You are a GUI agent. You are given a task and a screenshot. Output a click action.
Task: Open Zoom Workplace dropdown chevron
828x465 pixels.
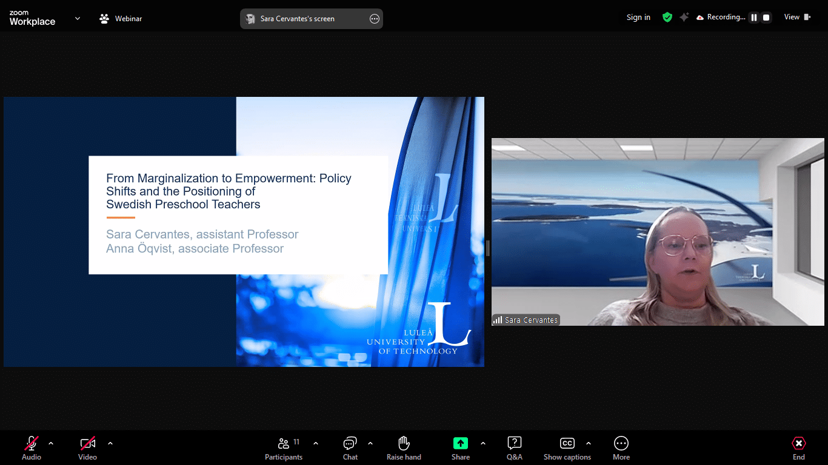[x=78, y=18]
